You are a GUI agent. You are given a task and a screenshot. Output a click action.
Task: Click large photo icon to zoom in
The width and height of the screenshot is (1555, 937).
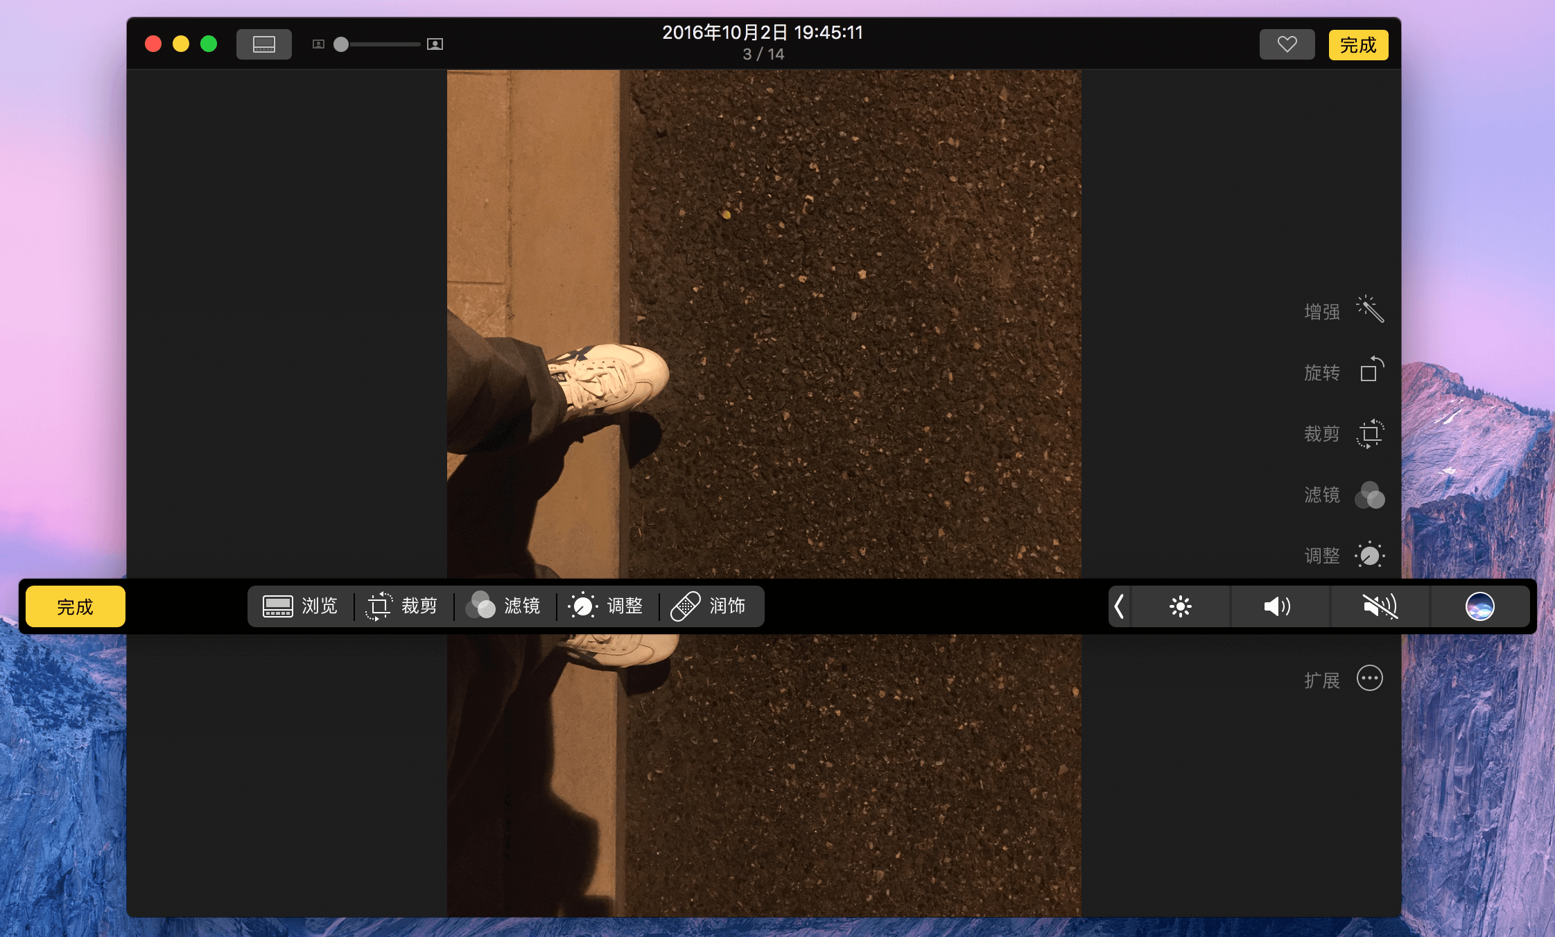435,44
